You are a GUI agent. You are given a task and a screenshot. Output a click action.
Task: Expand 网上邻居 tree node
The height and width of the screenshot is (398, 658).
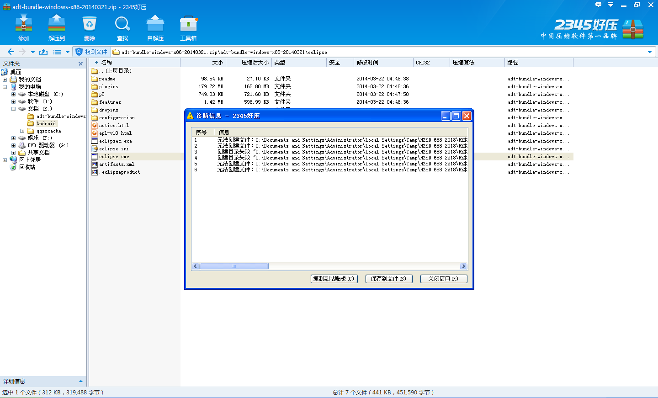[x=5, y=160]
